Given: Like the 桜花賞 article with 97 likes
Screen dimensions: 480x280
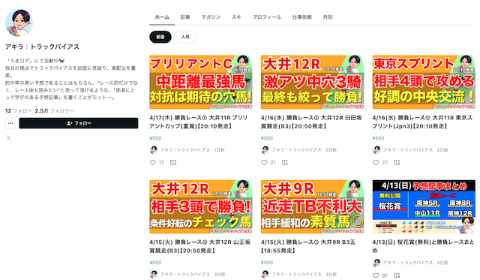Looking at the screenshot, I should click(376, 275).
